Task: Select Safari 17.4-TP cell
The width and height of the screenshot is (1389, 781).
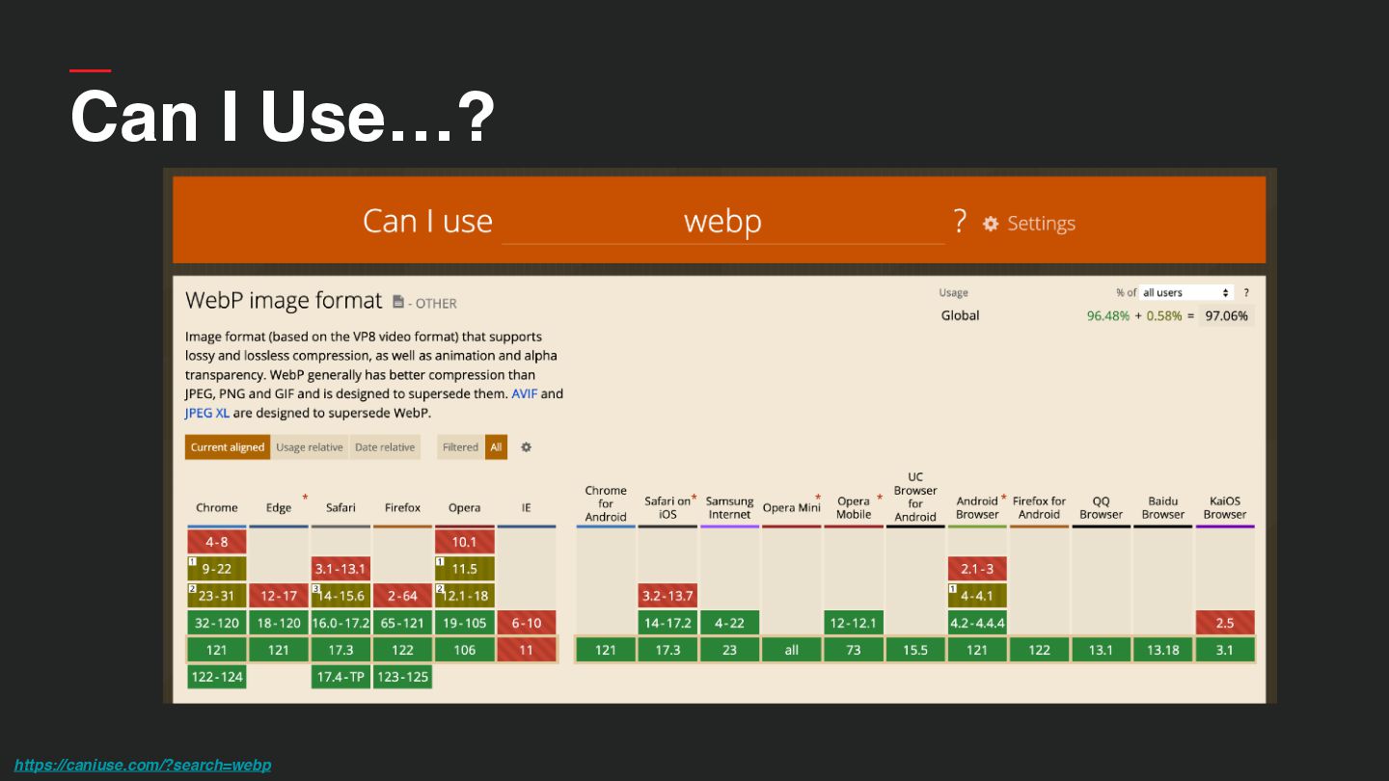Action: click(x=340, y=677)
